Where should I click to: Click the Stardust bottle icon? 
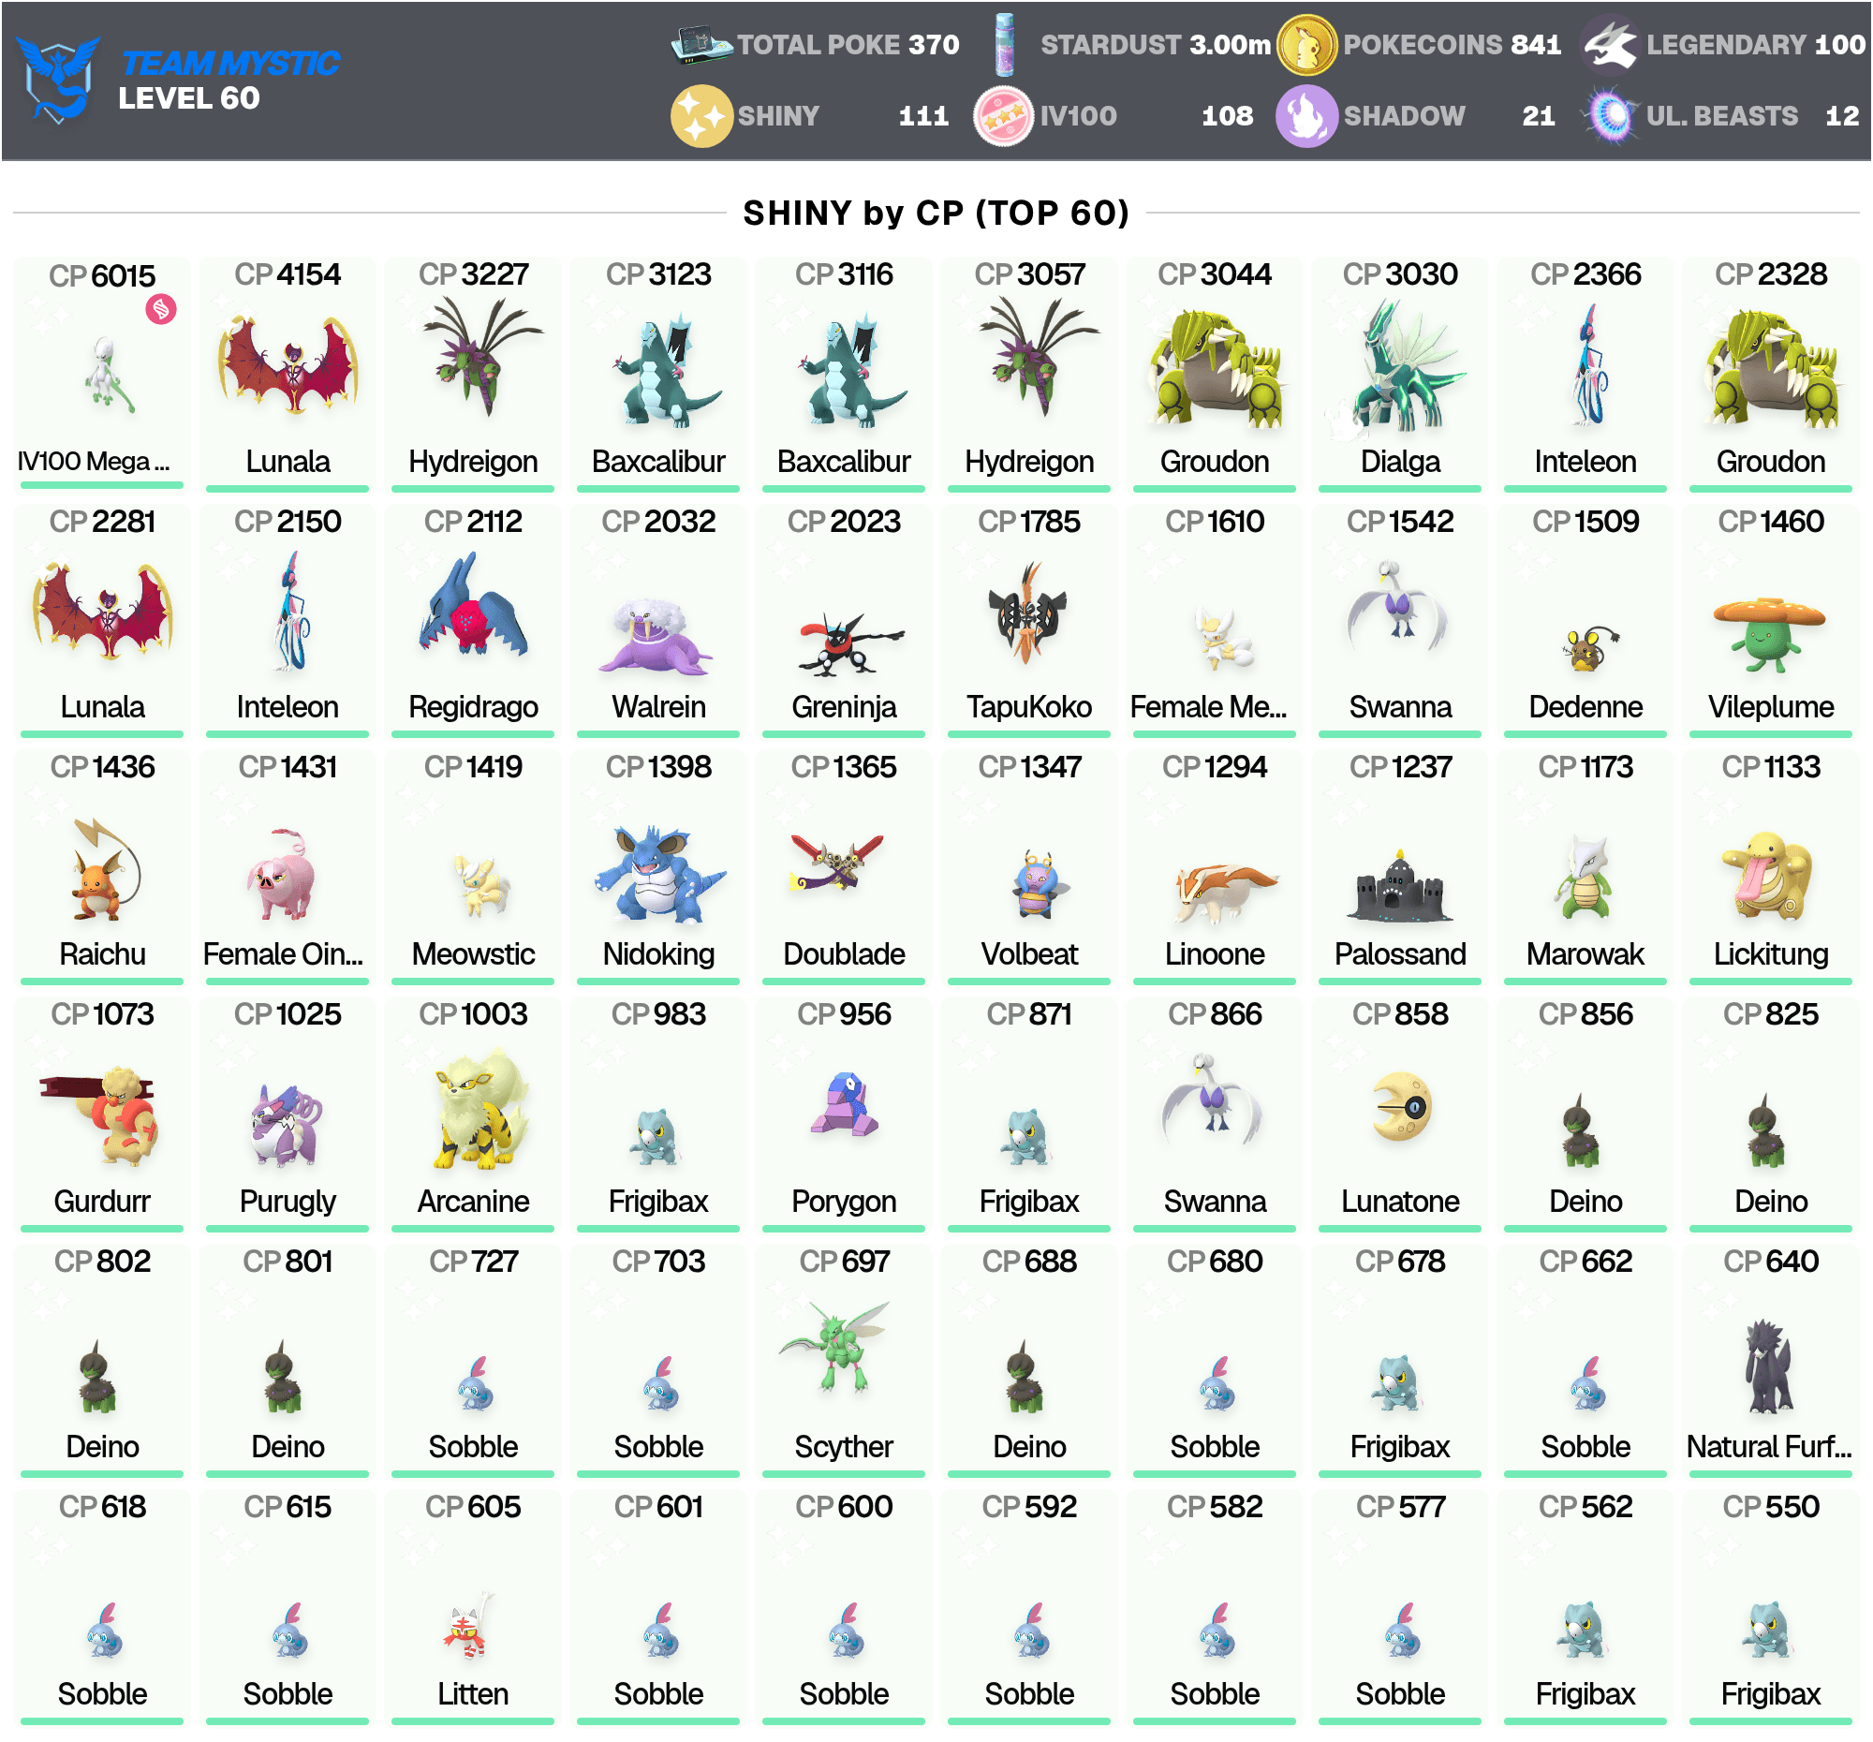[x=1004, y=44]
